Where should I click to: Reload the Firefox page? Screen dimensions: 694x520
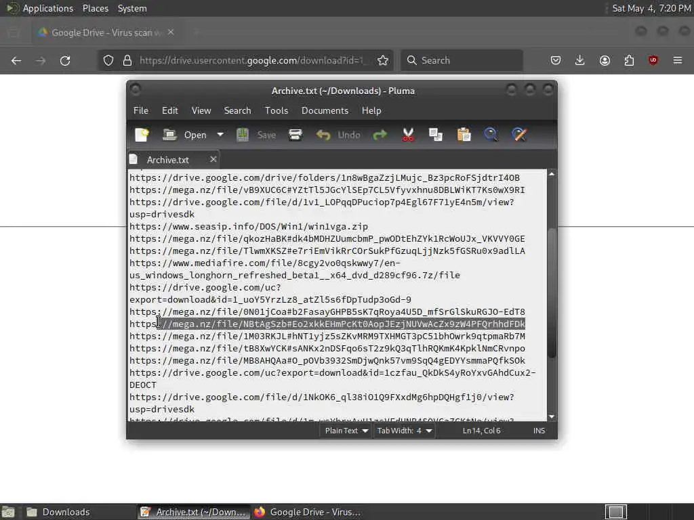[x=65, y=60]
